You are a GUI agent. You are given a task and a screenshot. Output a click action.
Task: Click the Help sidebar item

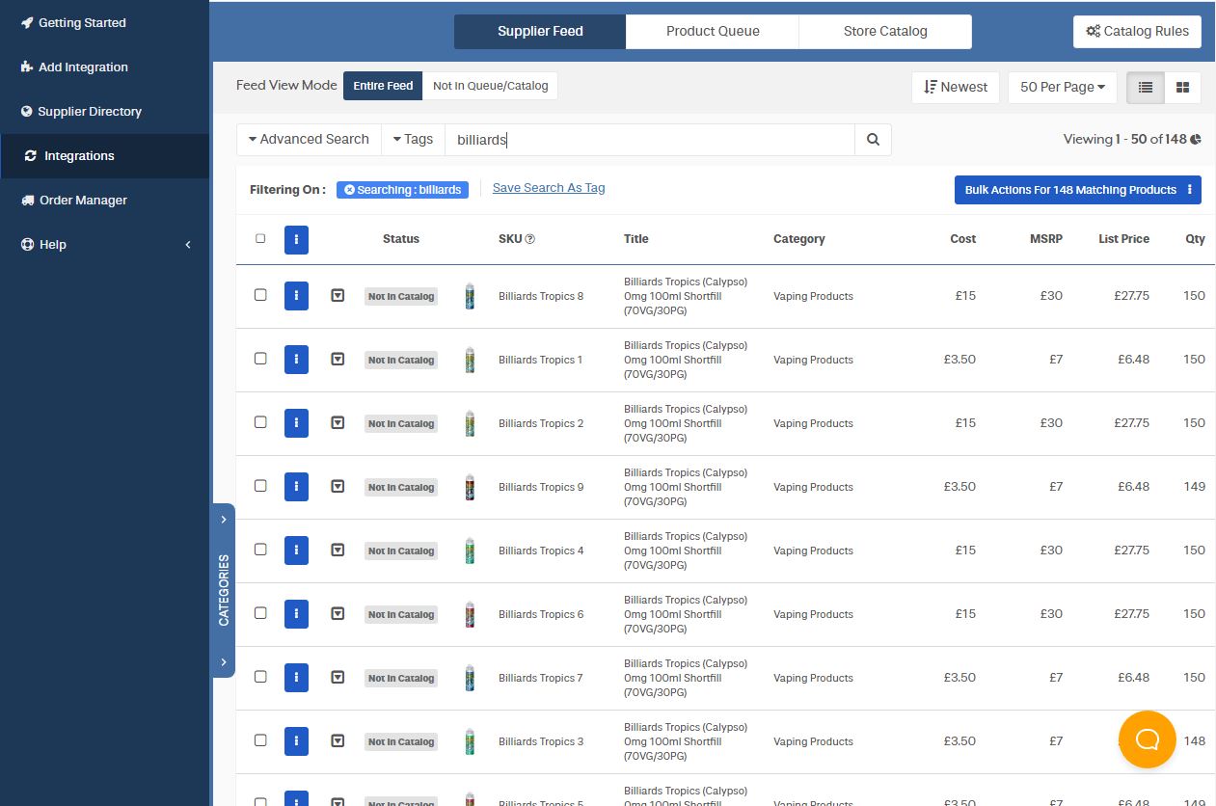coord(43,245)
